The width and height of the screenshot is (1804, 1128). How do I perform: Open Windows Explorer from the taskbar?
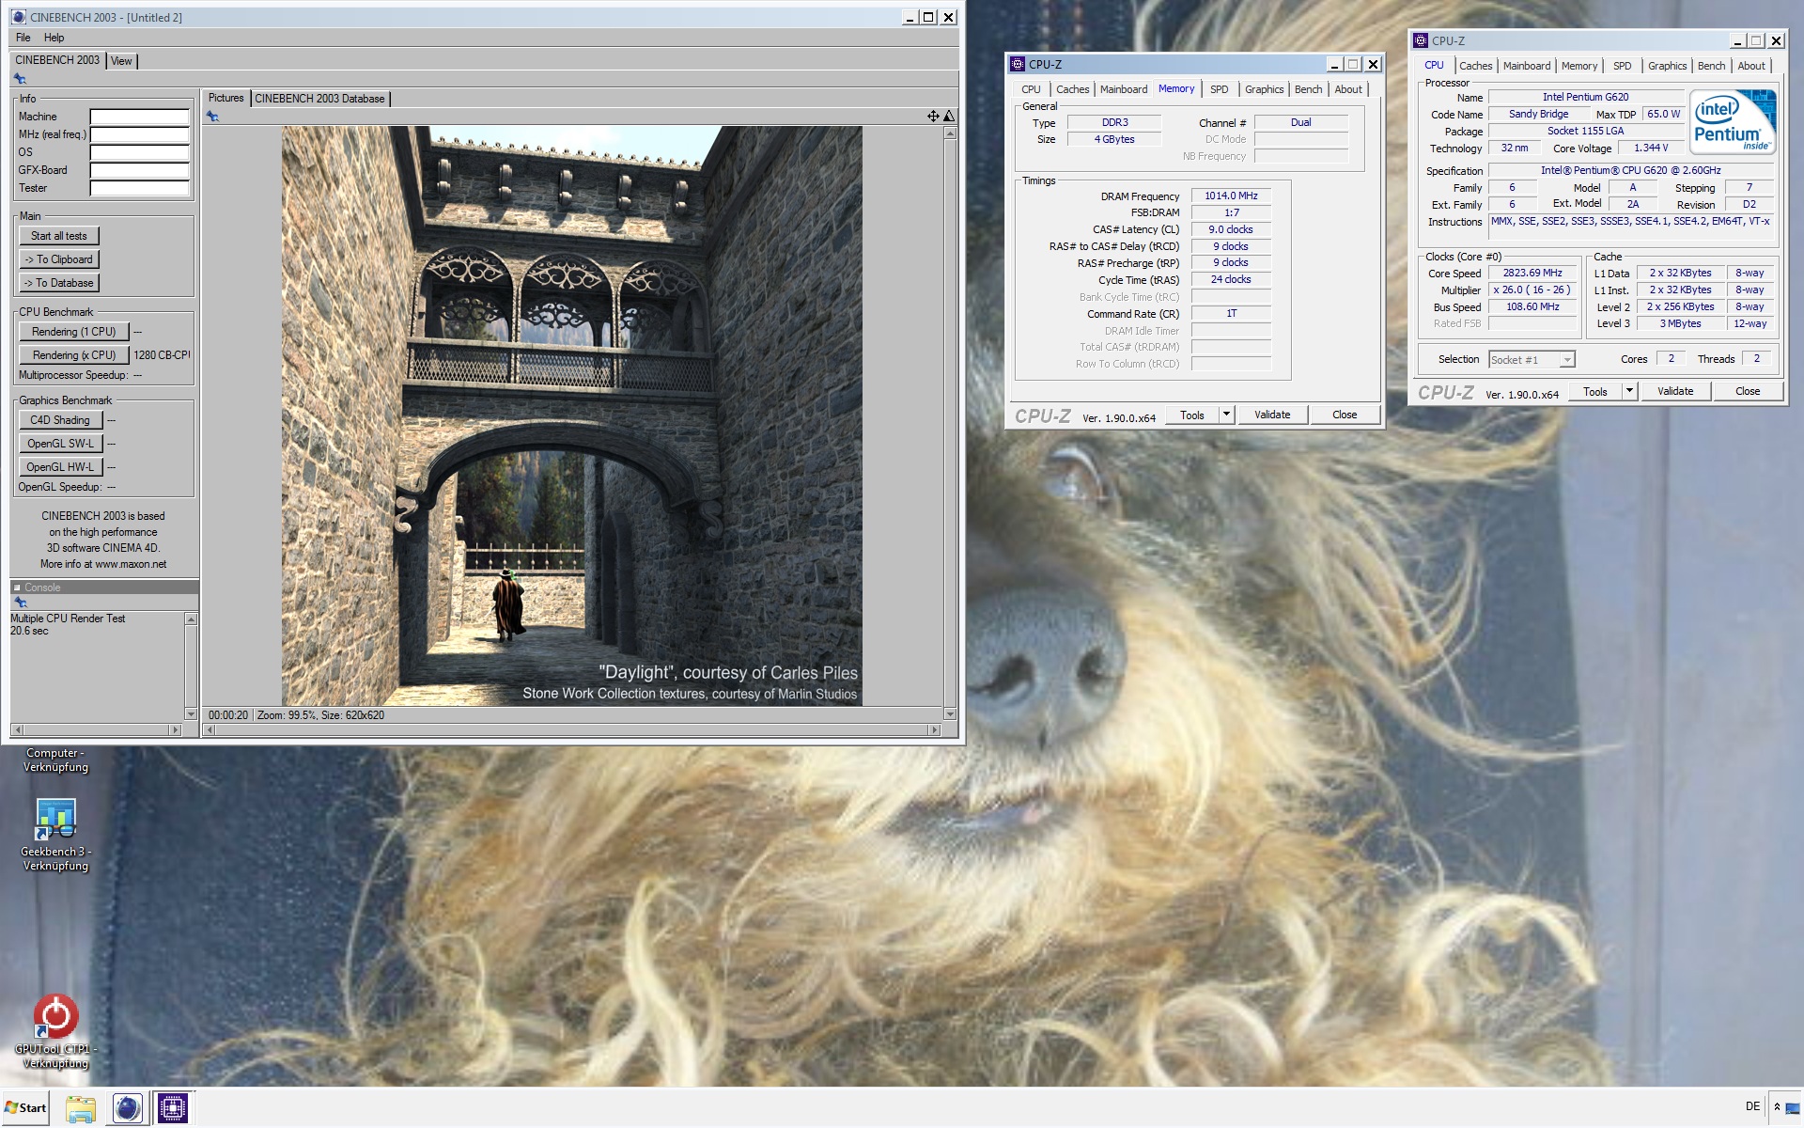81,1108
